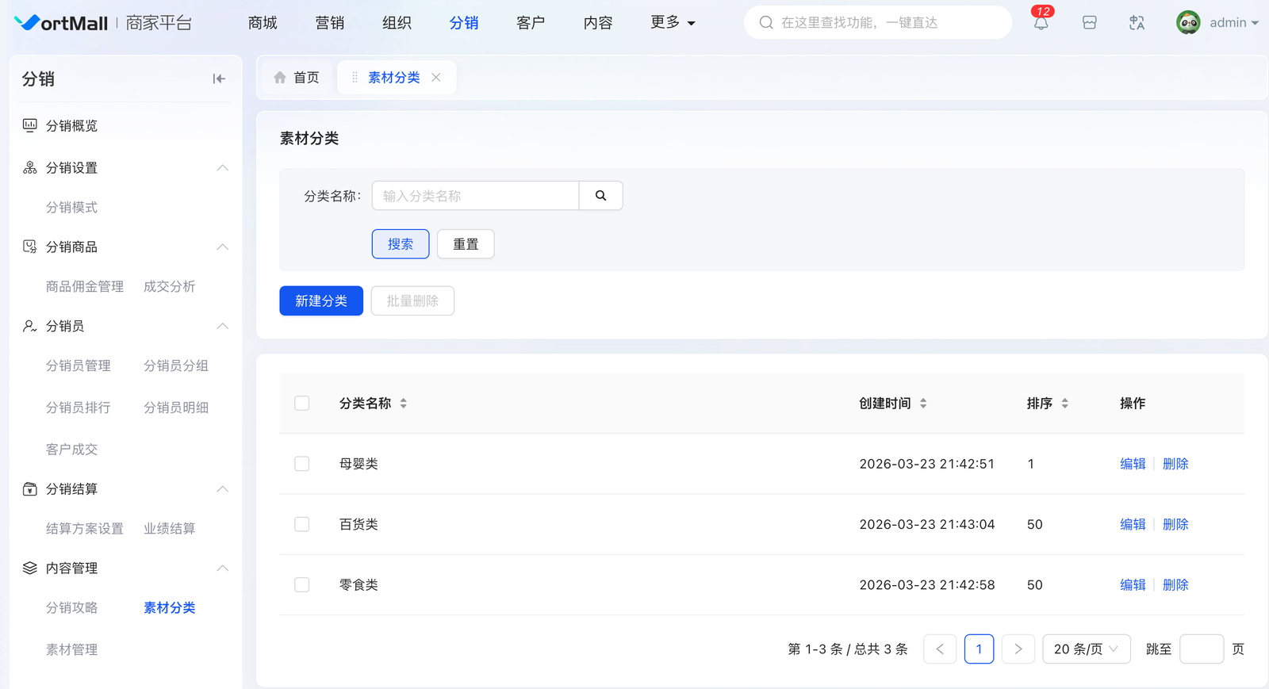Sort by creation time column arrows

pyautogui.click(x=923, y=404)
